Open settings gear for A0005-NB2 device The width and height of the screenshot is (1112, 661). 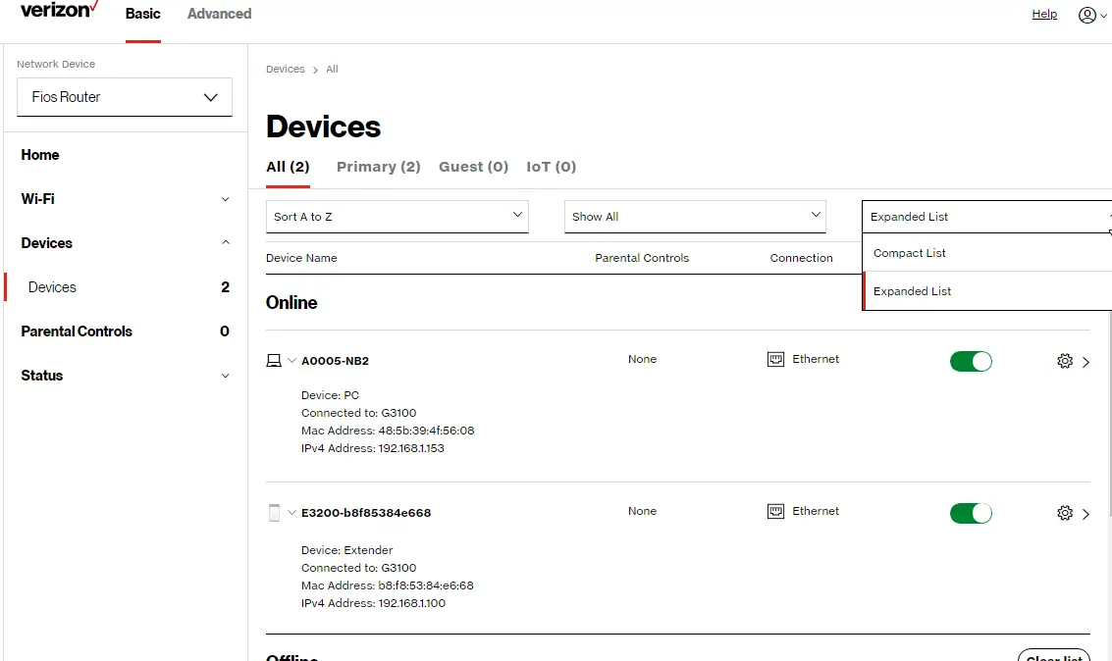[x=1065, y=361]
